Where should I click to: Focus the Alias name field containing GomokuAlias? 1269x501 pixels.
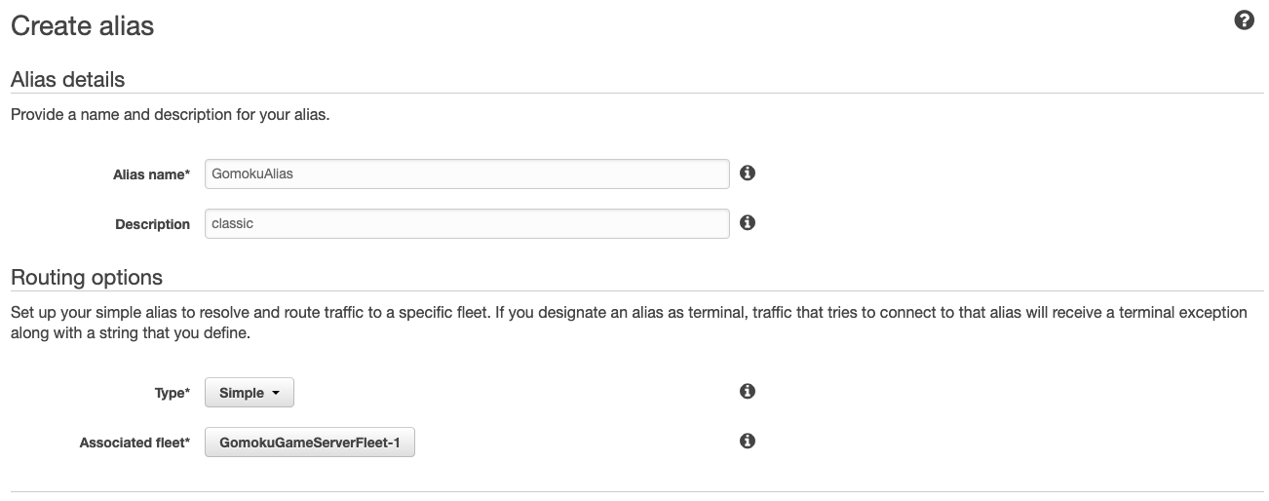[x=467, y=173]
